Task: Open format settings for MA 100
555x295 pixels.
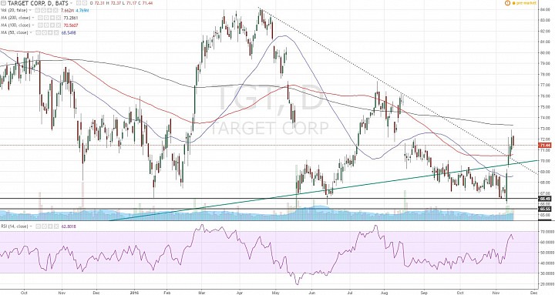Action: 46,25
